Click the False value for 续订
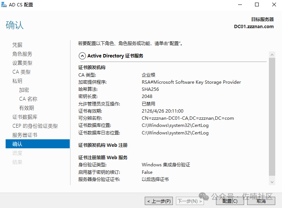Image resolution: width=282 pixels, height=208 pixels. [x=147, y=172]
